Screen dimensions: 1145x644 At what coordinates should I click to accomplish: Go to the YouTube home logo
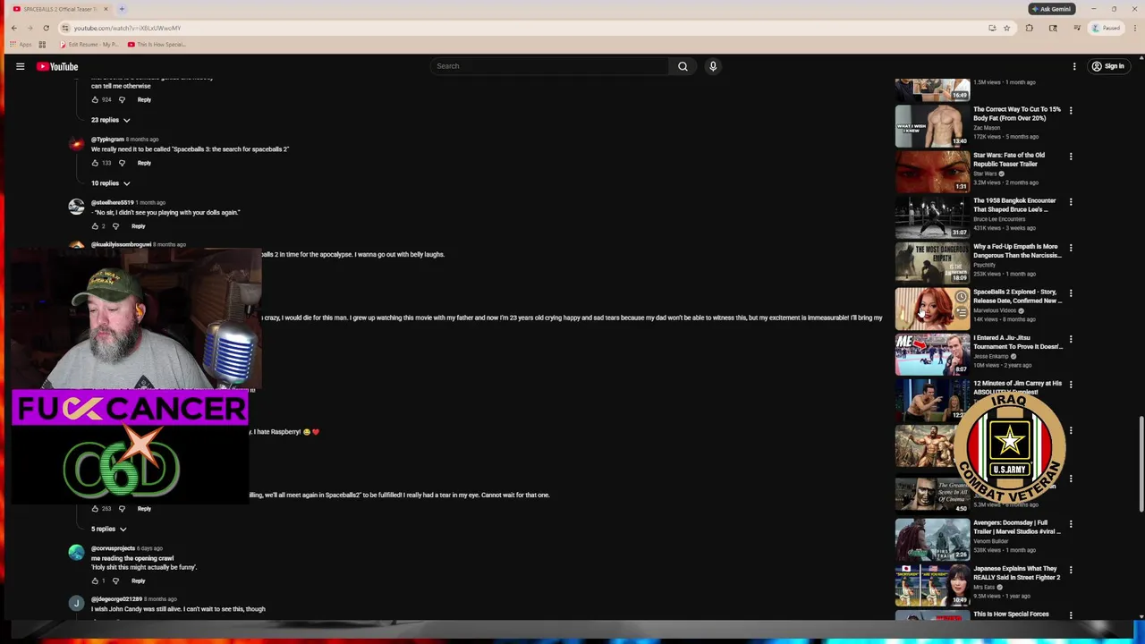coord(57,66)
